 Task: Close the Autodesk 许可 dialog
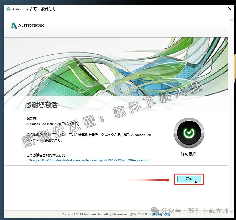pyautogui.click(x=230, y=9)
